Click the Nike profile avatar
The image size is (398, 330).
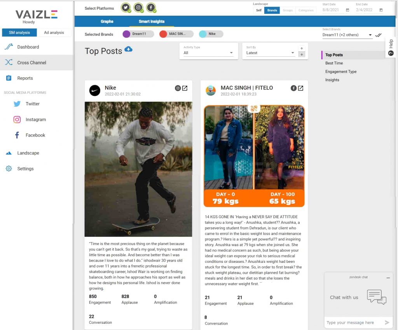pos(95,90)
